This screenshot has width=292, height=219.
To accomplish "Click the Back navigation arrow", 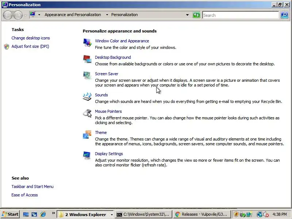I will click(x=8, y=15).
